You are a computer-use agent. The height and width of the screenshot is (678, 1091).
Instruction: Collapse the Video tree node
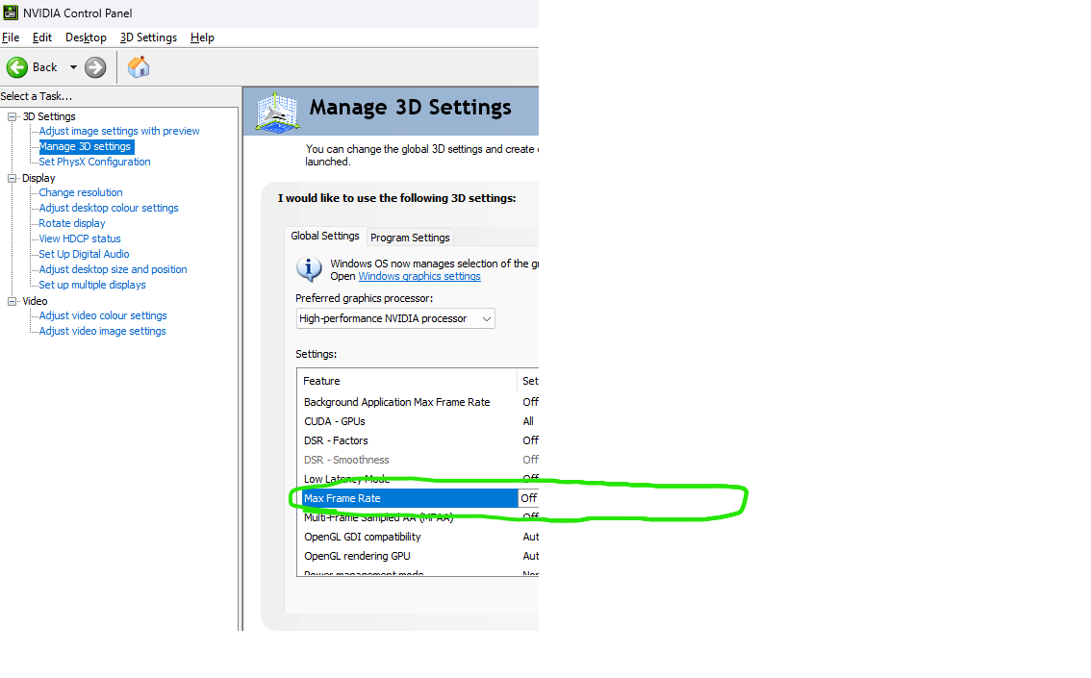pyautogui.click(x=12, y=301)
